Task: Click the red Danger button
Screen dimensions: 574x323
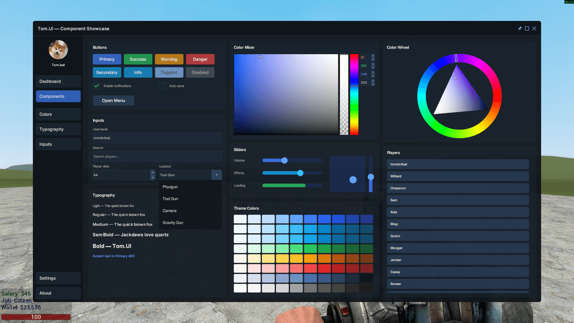Action: coord(200,59)
